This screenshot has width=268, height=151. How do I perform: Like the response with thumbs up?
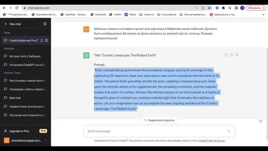[232, 55]
